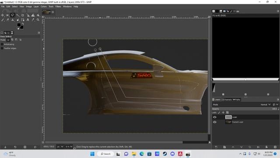Hide the Pasted Layer using eye icon
This screenshot has width=280, height=158.
pyautogui.click(x=215, y=122)
